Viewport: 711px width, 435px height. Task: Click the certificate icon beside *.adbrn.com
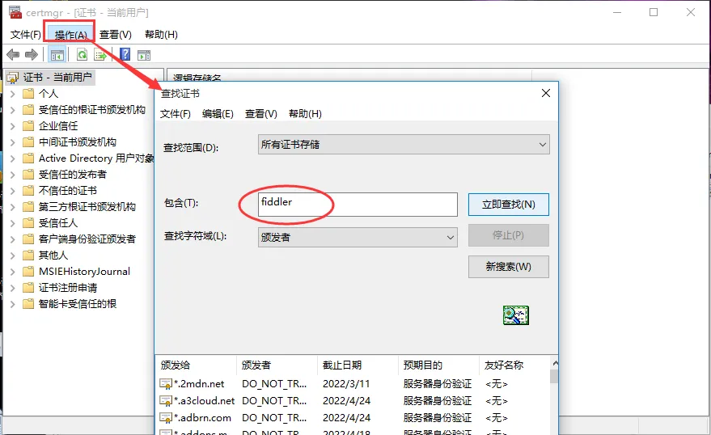coord(166,417)
